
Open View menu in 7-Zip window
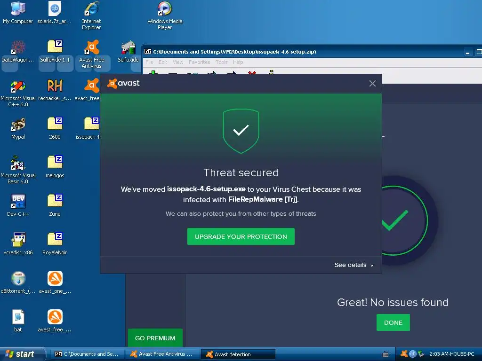tap(178, 62)
